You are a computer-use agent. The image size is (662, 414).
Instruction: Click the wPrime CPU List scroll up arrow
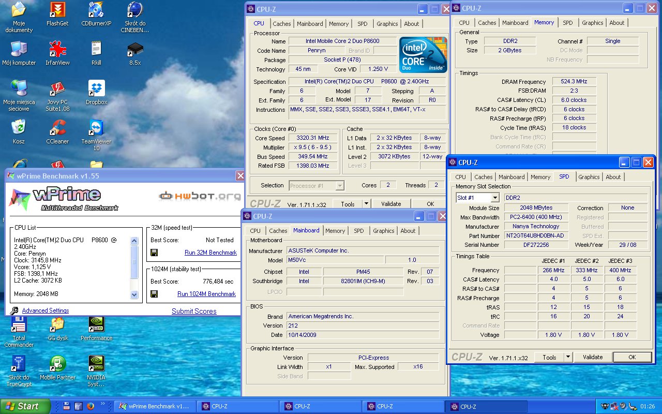134,241
